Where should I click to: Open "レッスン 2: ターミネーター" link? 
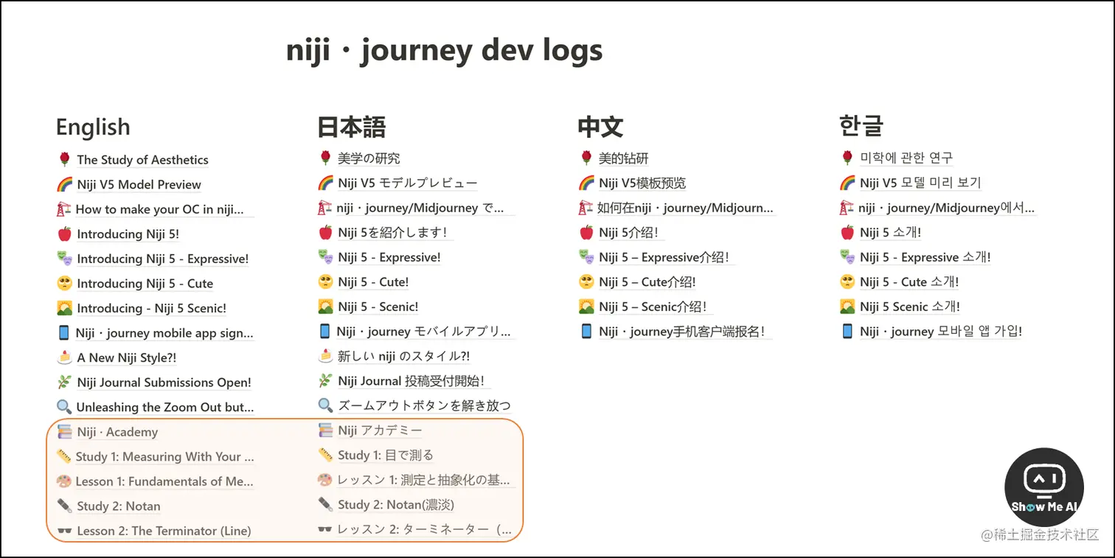coord(424,529)
